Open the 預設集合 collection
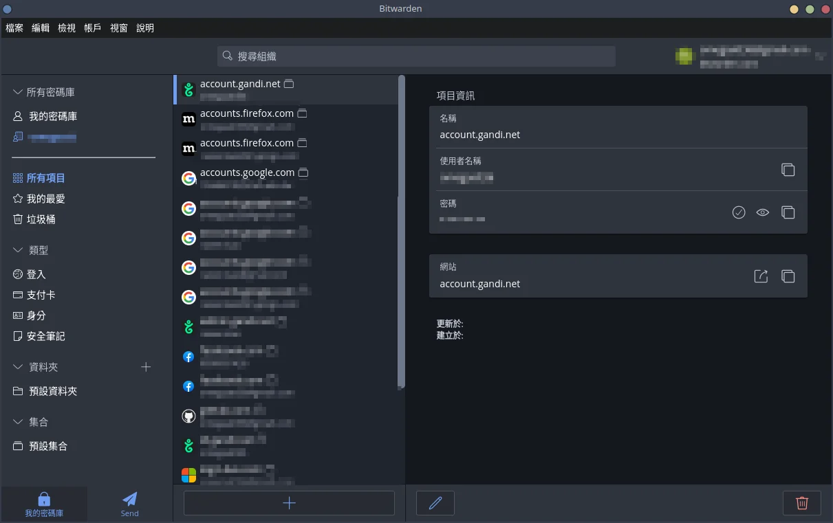The width and height of the screenshot is (833, 523). 41,446
